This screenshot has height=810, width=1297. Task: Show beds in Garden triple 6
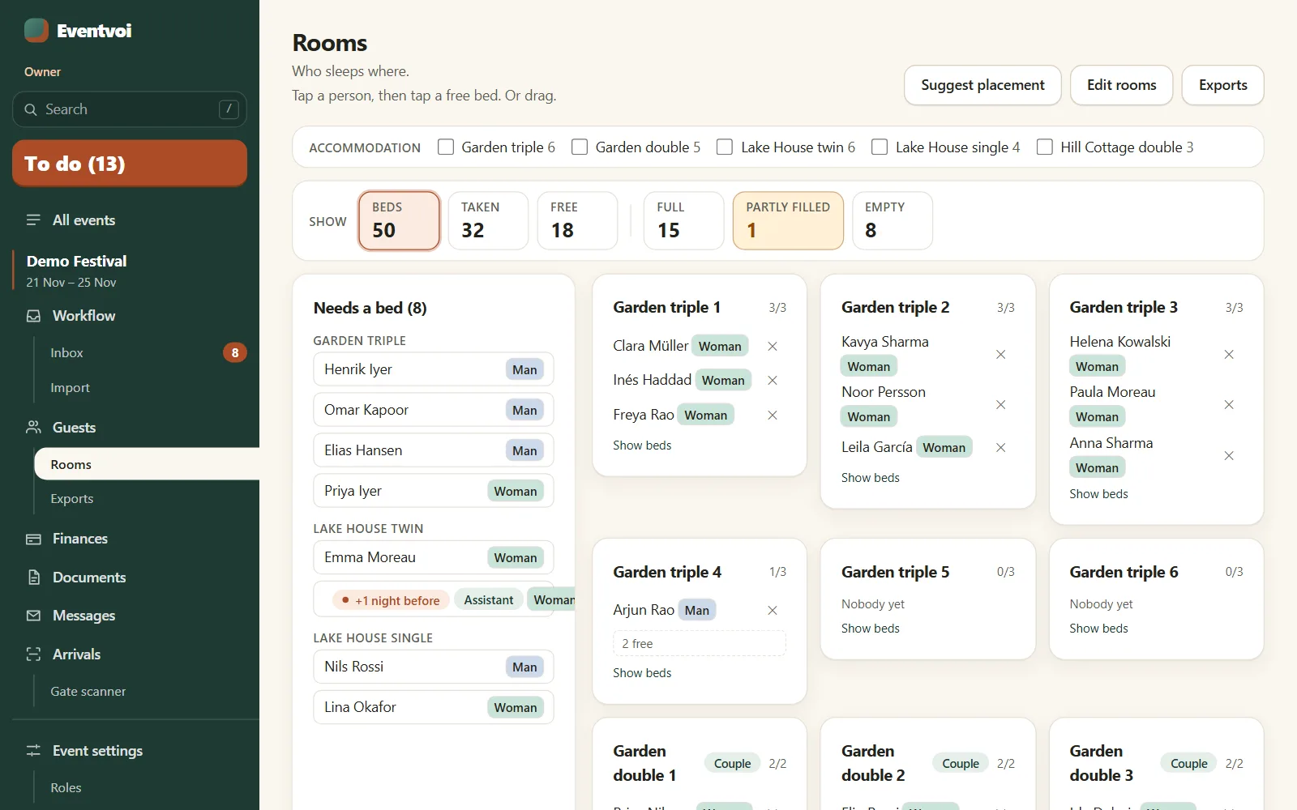point(1098,629)
